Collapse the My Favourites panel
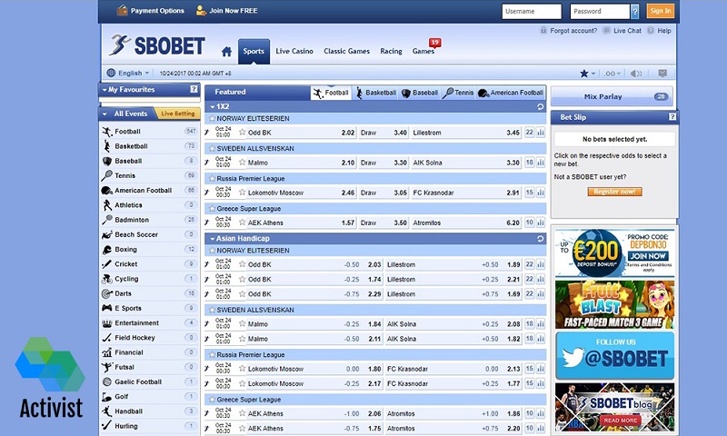 click(105, 90)
